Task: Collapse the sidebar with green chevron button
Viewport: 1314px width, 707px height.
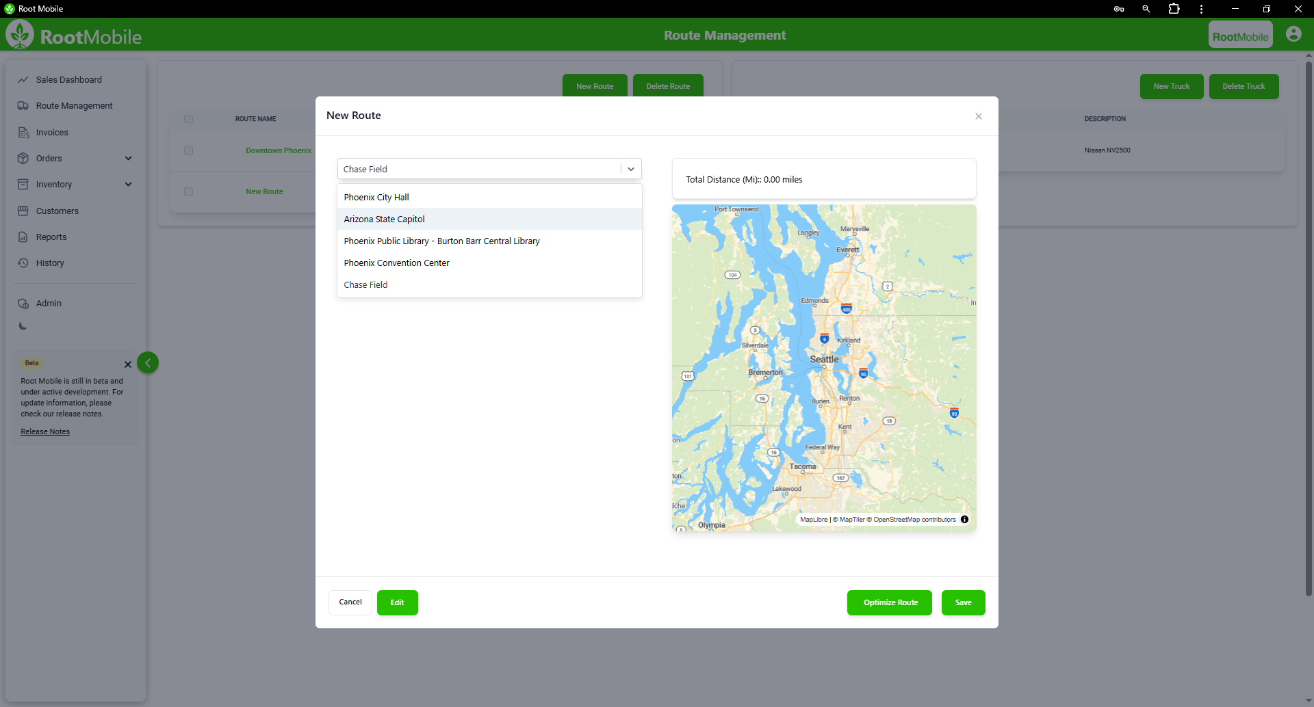Action: click(148, 362)
